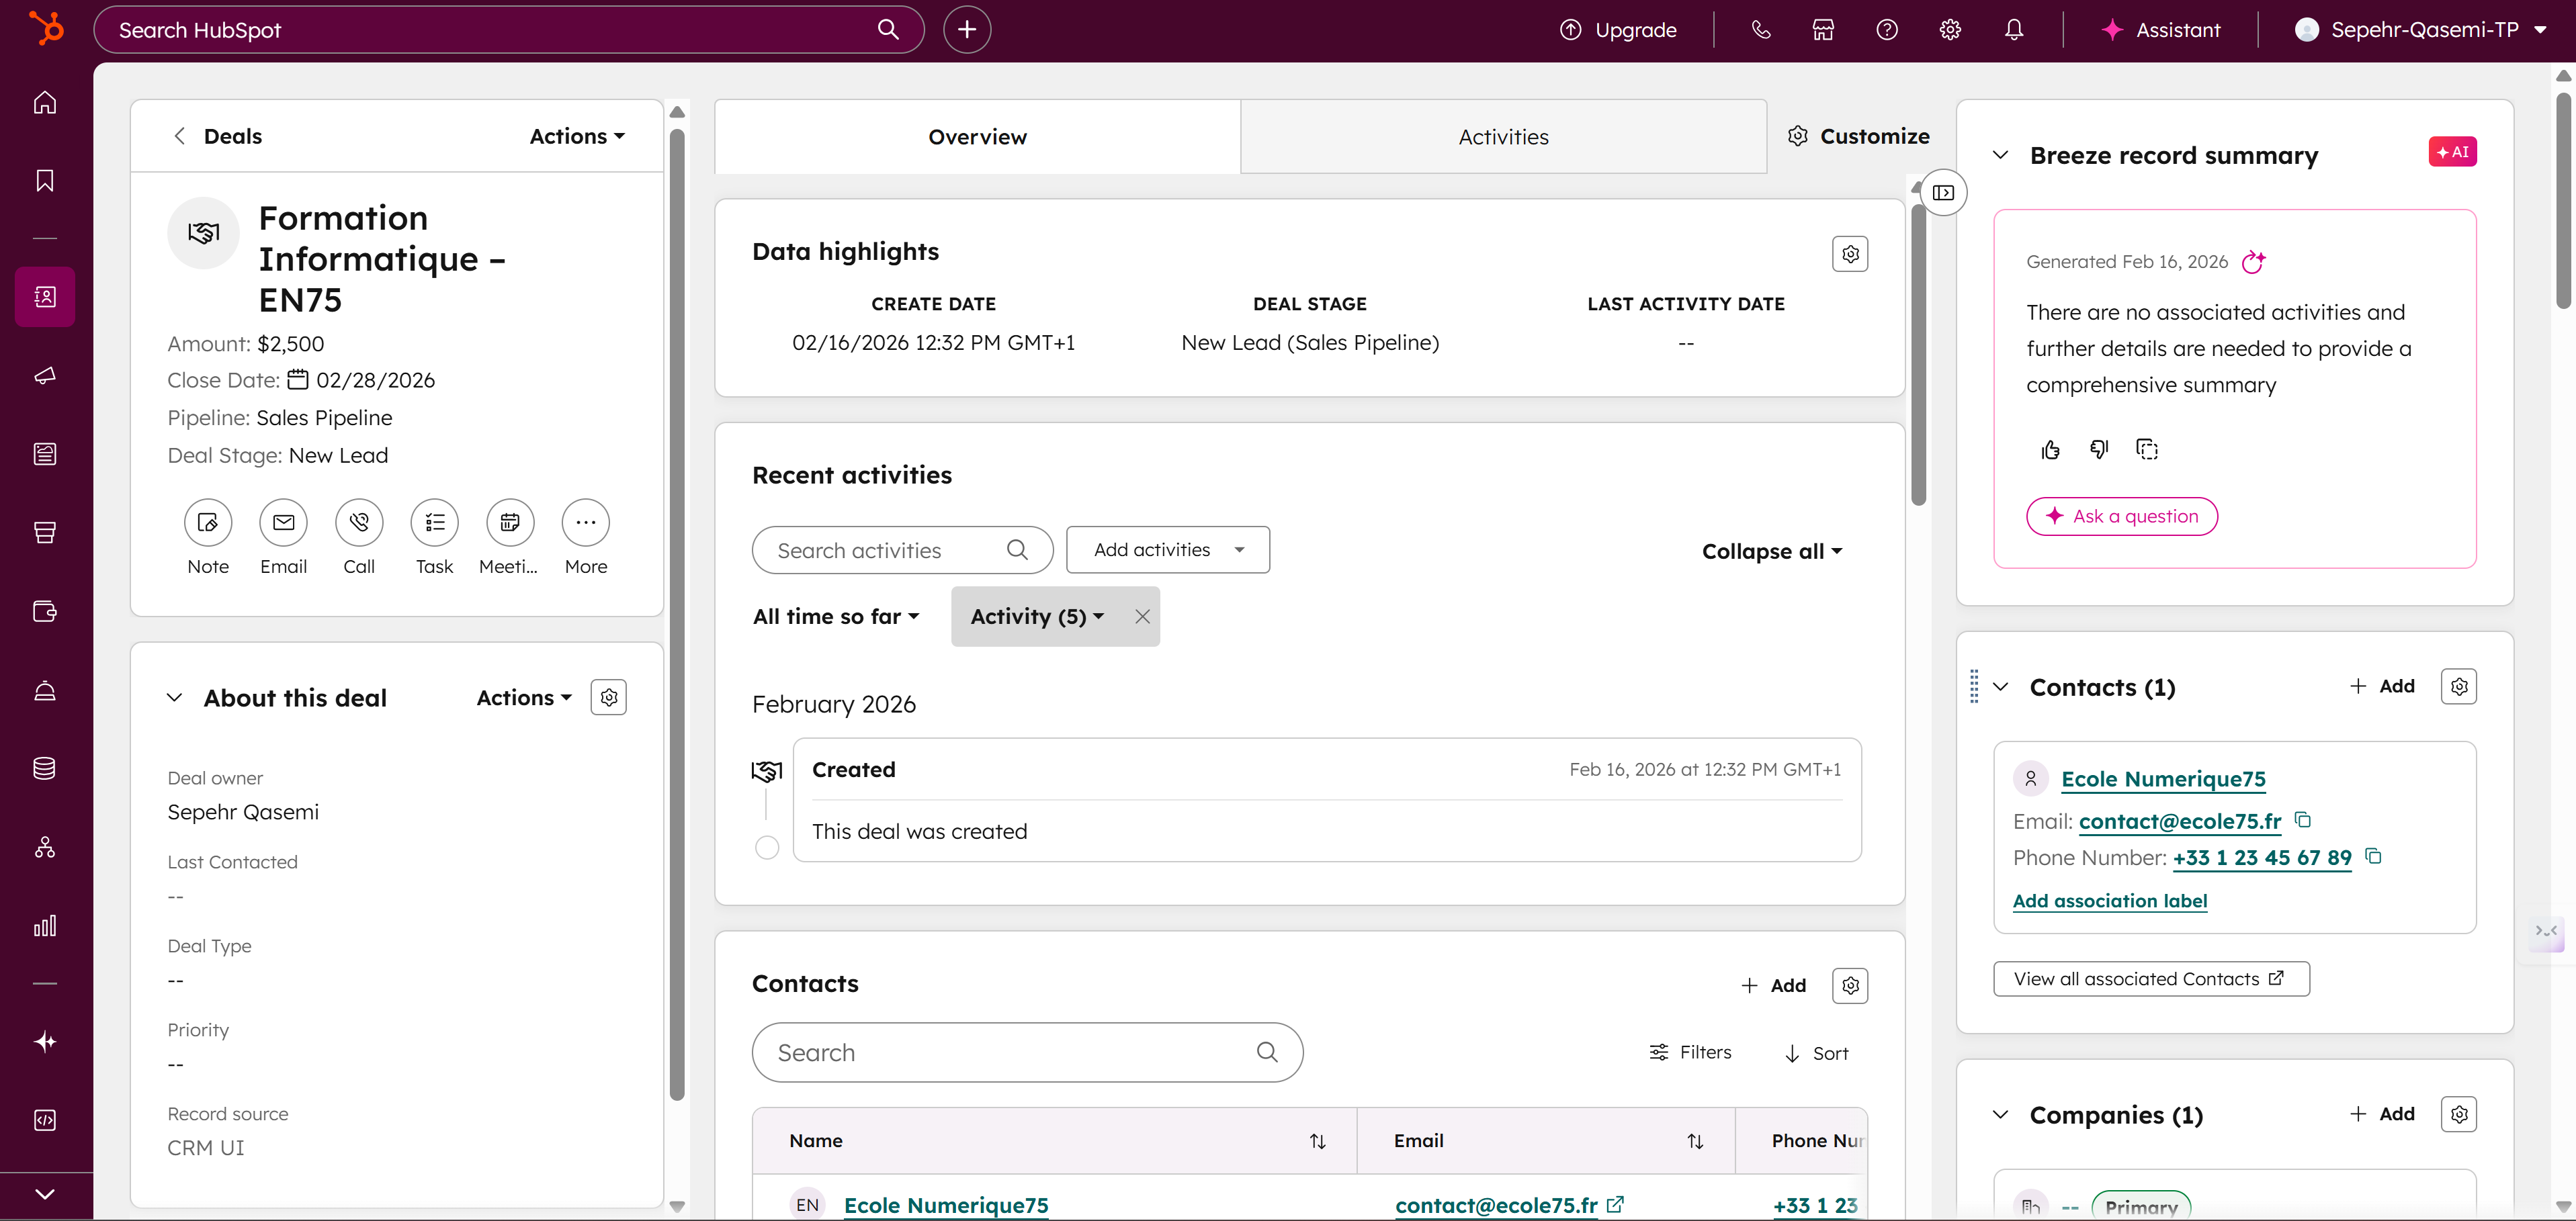Viewport: 2576px width, 1221px height.
Task: Open the Home icon in the sidebar
Action: [44, 102]
